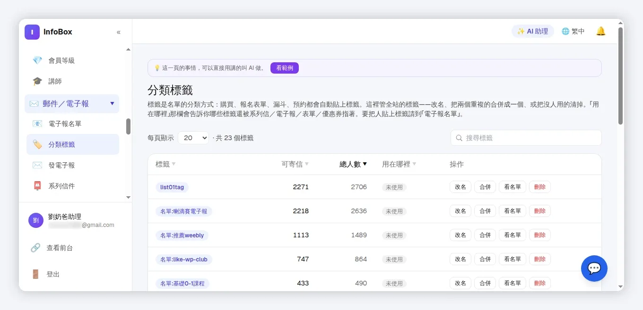
Task: Sort table by 可寄信 column
Action: point(295,164)
